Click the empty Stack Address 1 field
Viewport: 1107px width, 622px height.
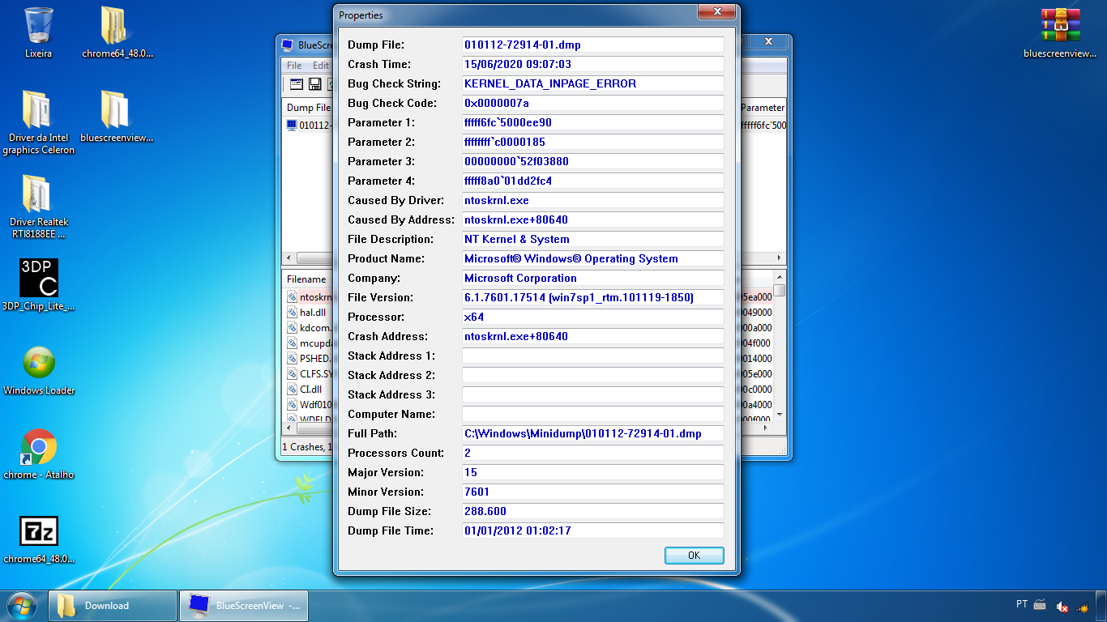(593, 356)
